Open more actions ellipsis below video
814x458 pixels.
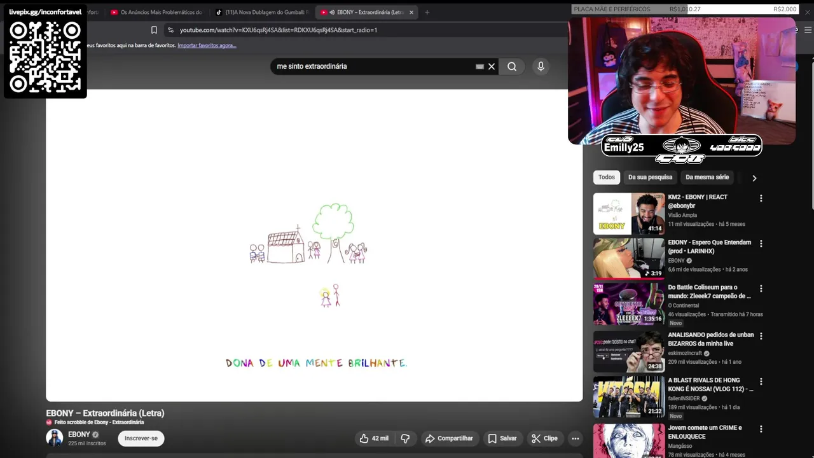click(576, 438)
